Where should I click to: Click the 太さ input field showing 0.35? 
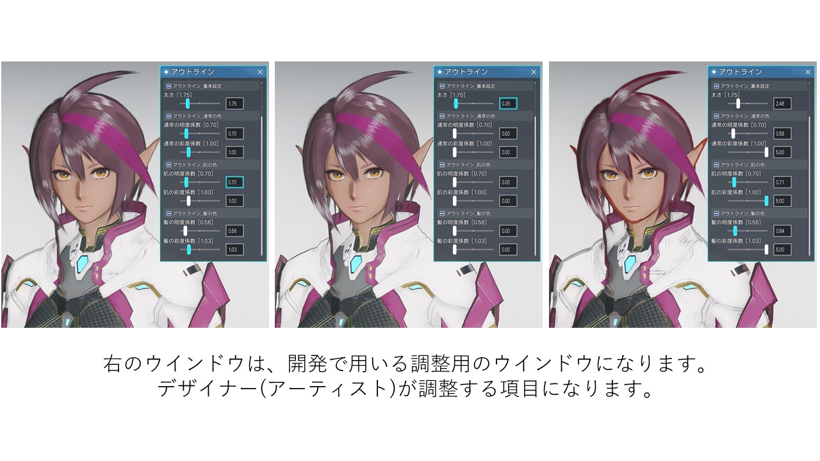507,103
